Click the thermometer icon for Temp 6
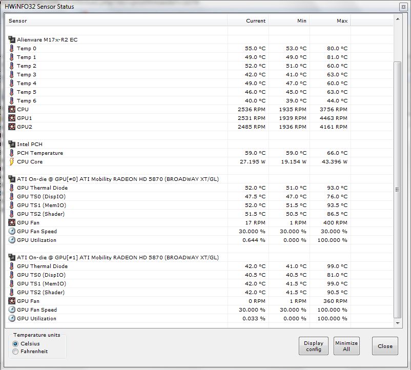 (x=12, y=100)
